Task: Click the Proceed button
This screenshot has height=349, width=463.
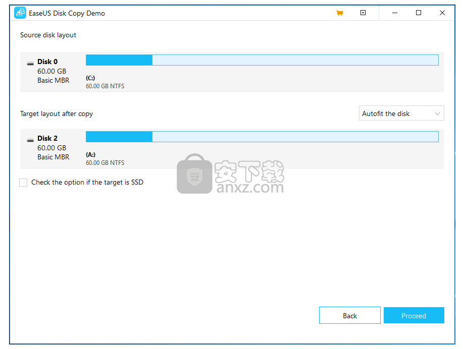Action: [x=414, y=315]
